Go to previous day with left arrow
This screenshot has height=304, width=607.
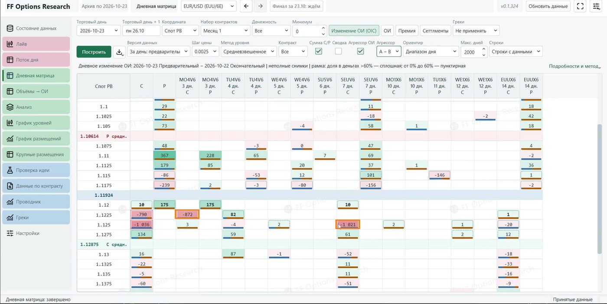tap(246, 6)
